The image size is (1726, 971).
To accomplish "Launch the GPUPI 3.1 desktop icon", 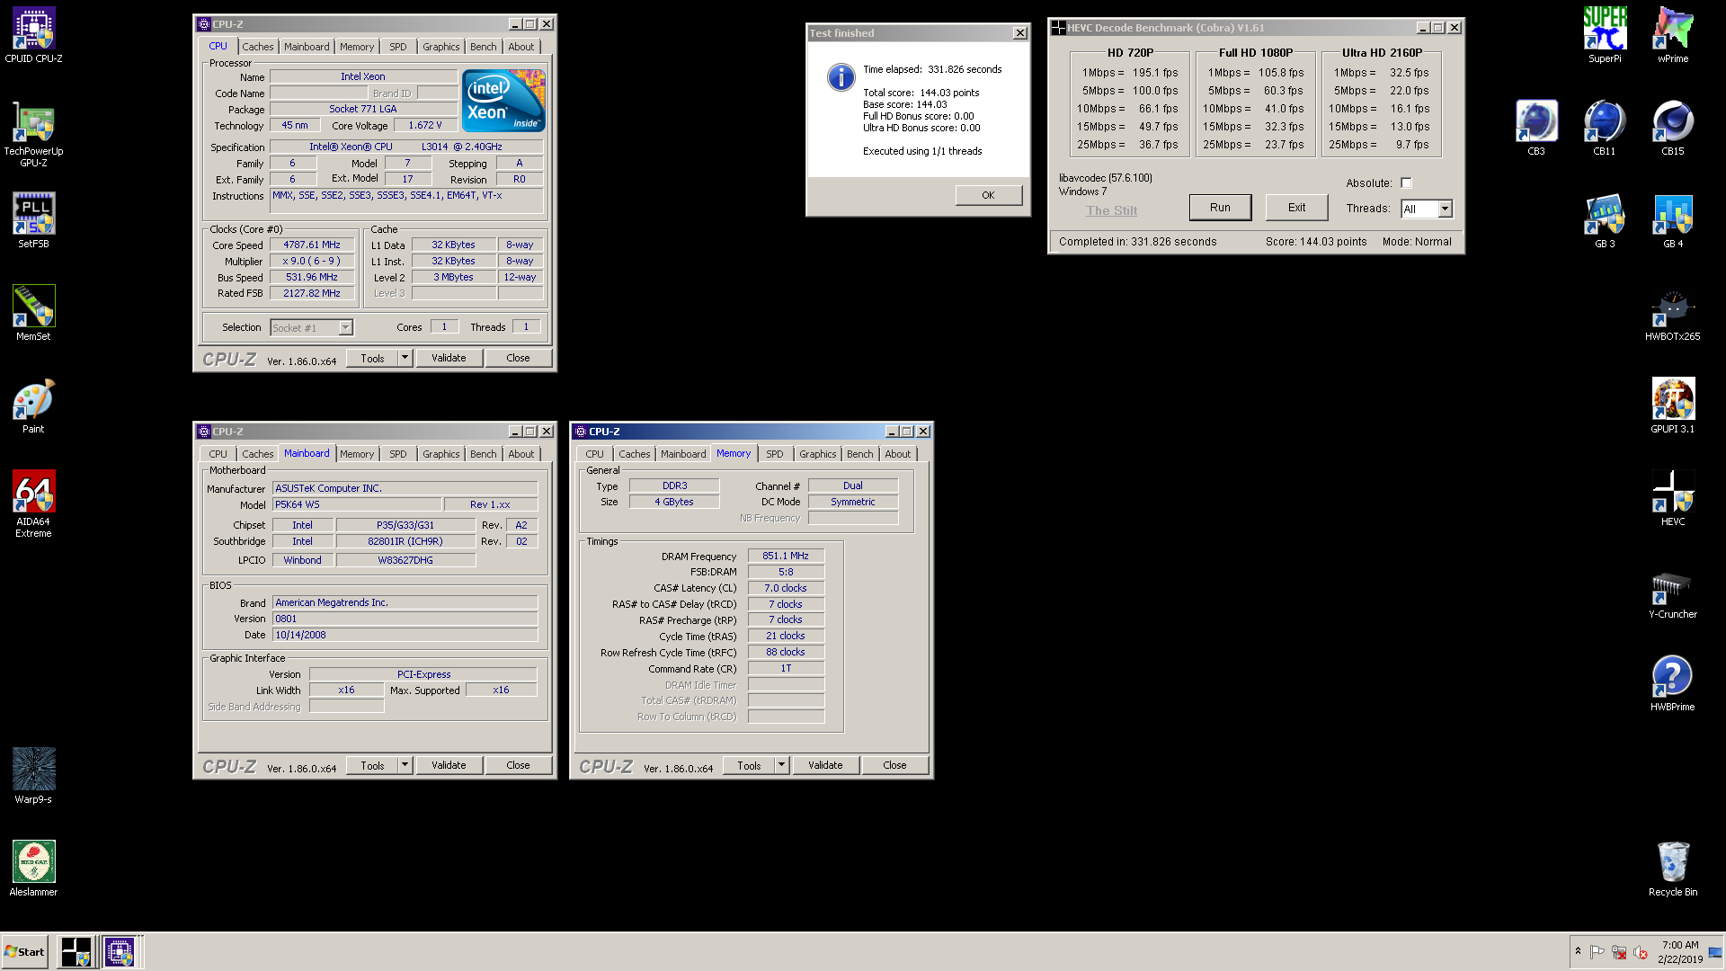I will coord(1673,405).
